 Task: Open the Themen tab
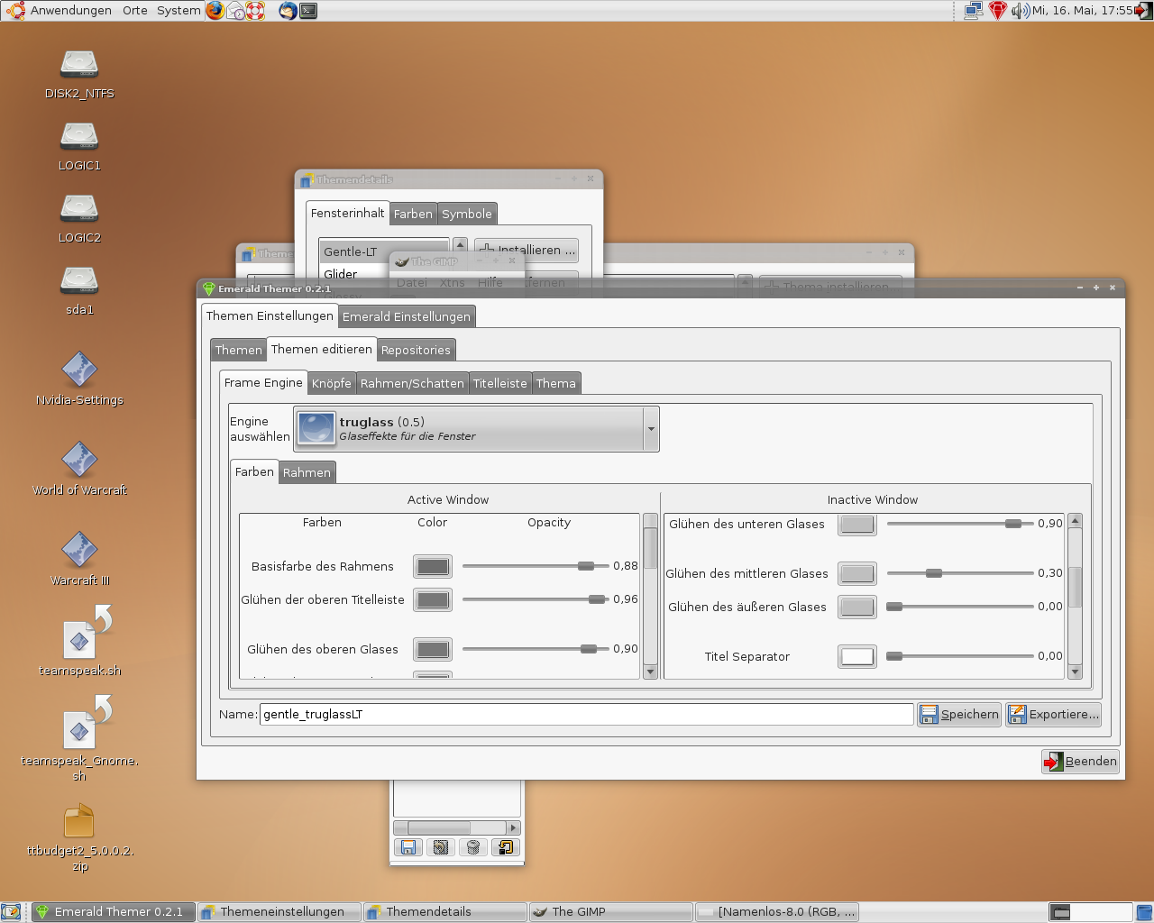pos(239,350)
